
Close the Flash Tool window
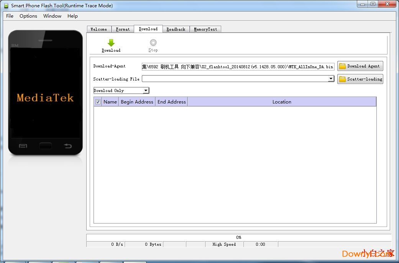point(387,4)
